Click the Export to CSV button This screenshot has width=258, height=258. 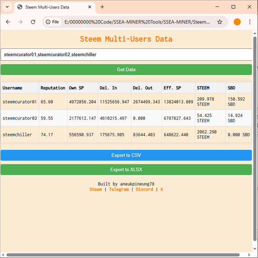[126, 155]
